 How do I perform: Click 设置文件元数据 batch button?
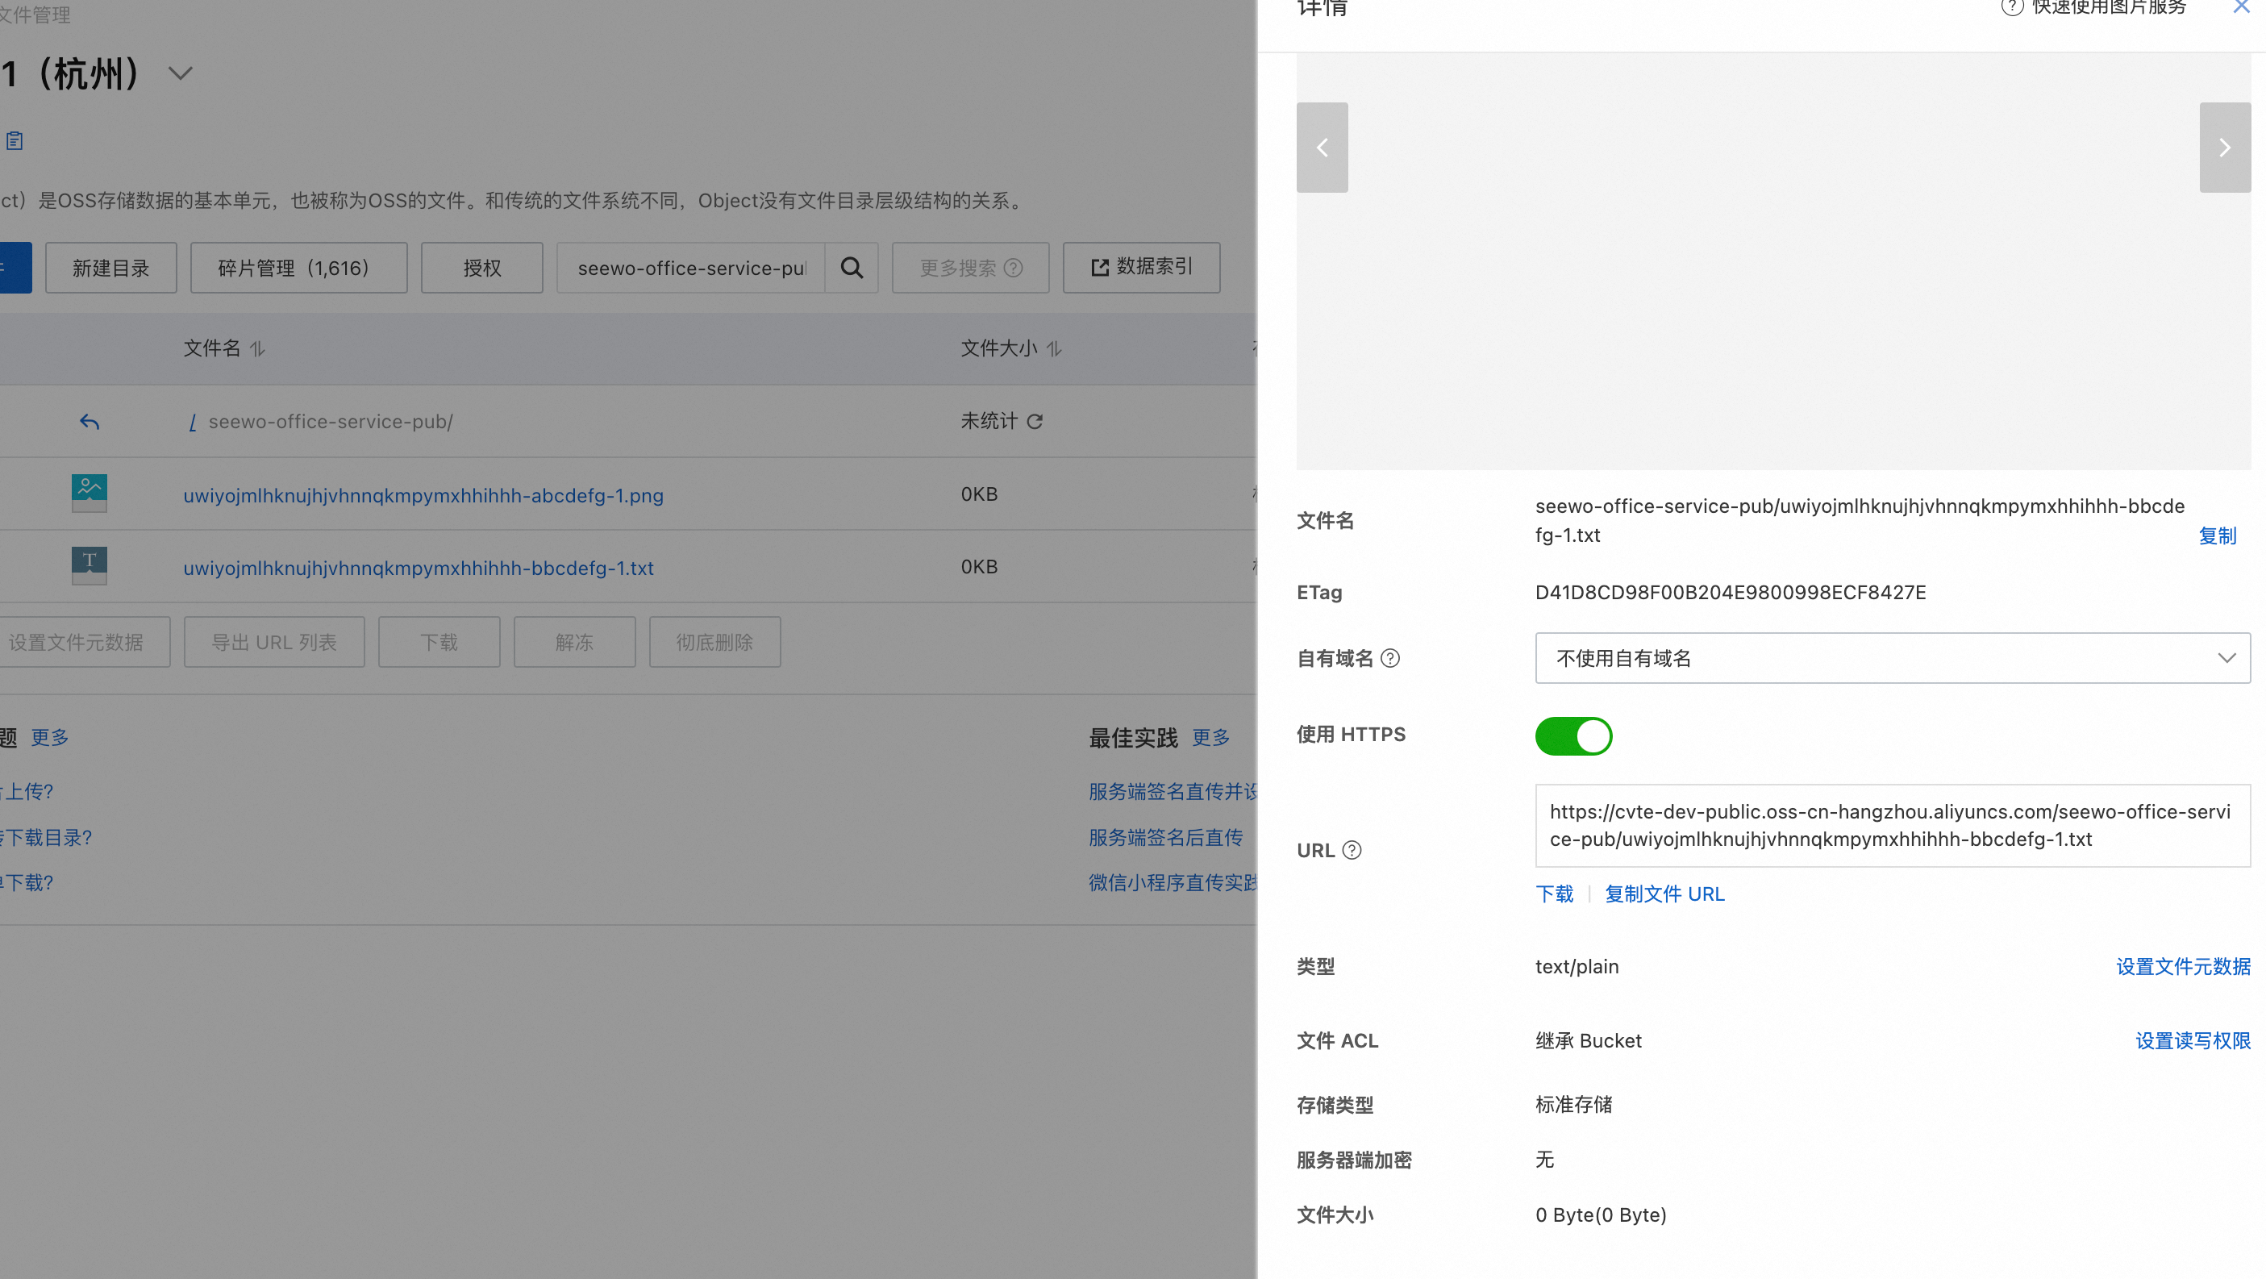[x=84, y=642]
